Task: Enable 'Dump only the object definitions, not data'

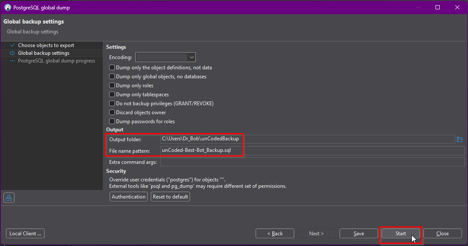Action: tap(112, 68)
